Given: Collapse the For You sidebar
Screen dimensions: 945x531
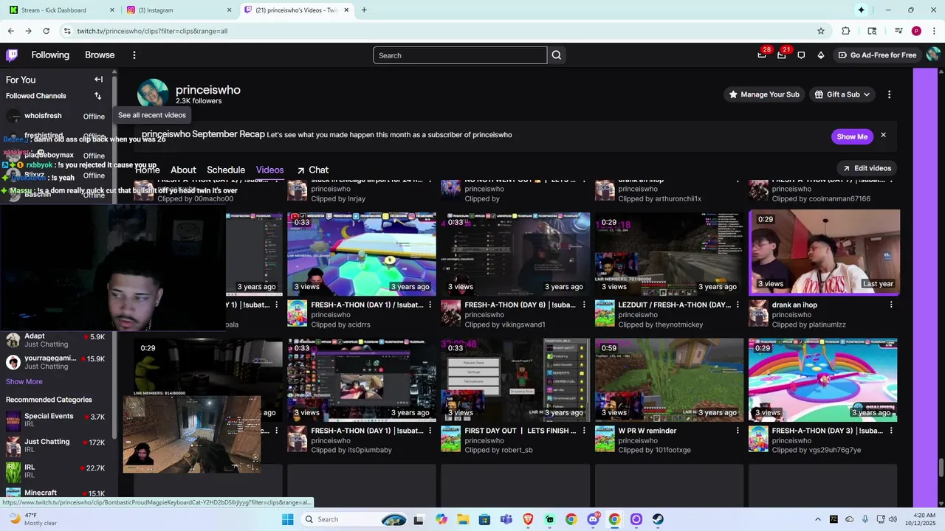Looking at the screenshot, I should click(x=98, y=80).
